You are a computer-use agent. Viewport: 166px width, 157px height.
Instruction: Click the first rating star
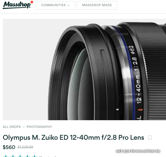[x=6, y=156]
